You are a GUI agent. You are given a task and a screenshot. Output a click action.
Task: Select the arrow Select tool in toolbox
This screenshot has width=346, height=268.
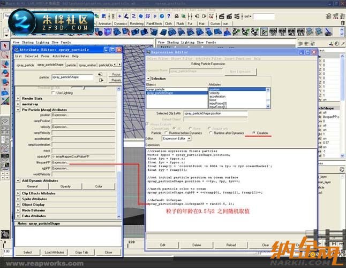click(5, 46)
